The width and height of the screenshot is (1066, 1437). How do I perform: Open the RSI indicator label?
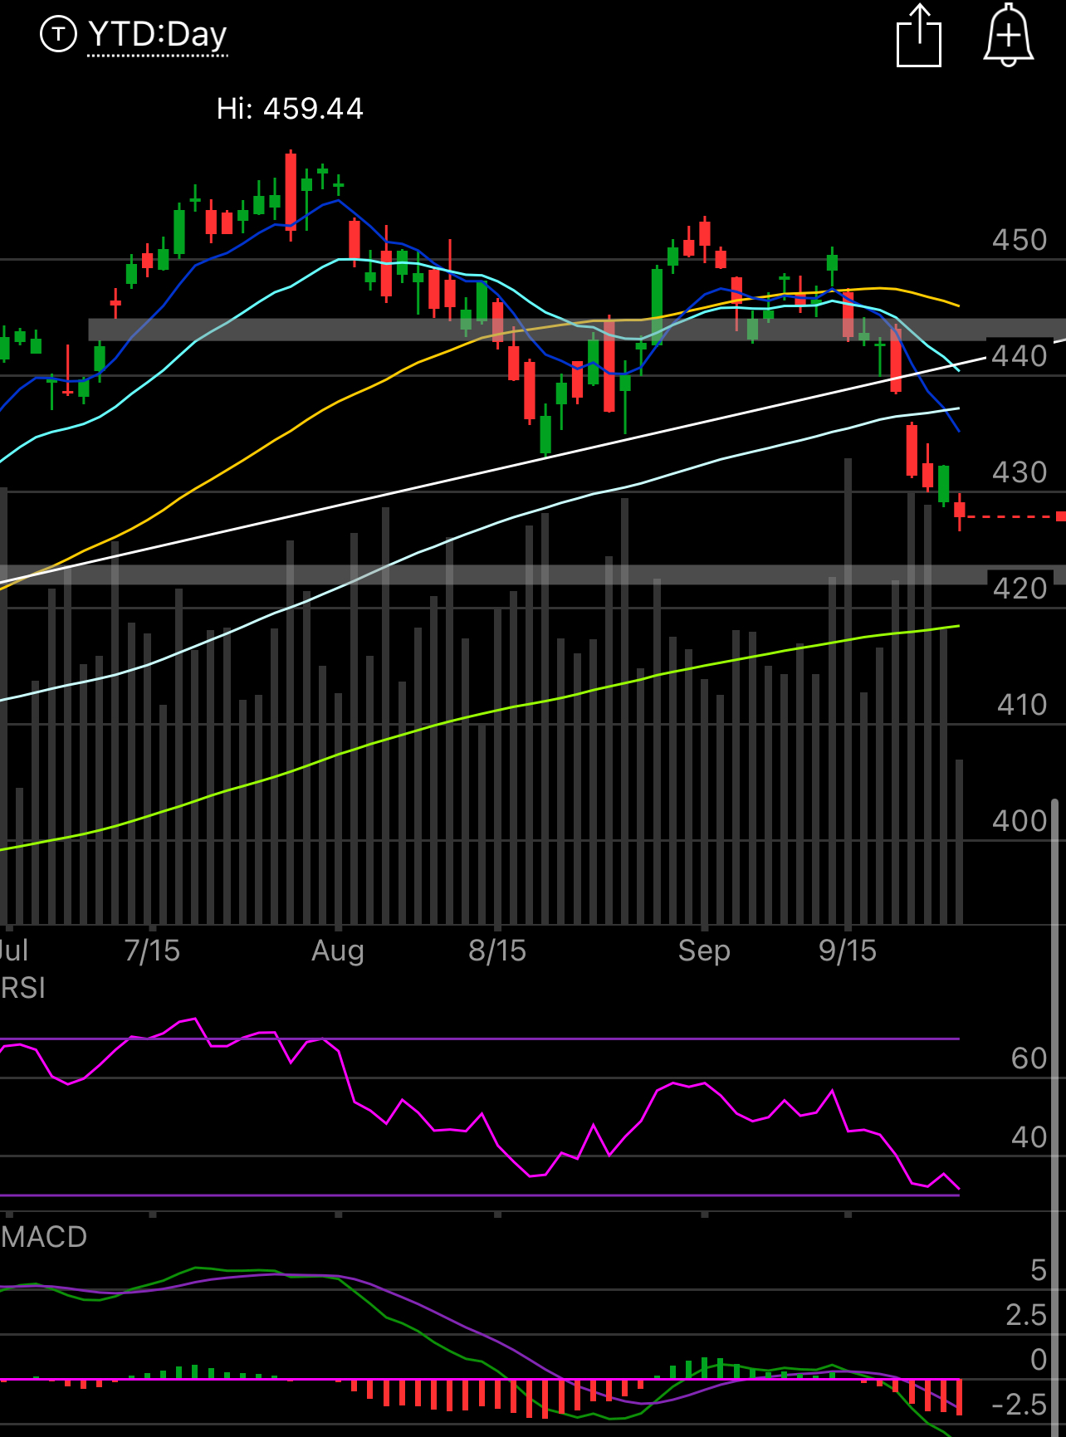(x=22, y=988)
